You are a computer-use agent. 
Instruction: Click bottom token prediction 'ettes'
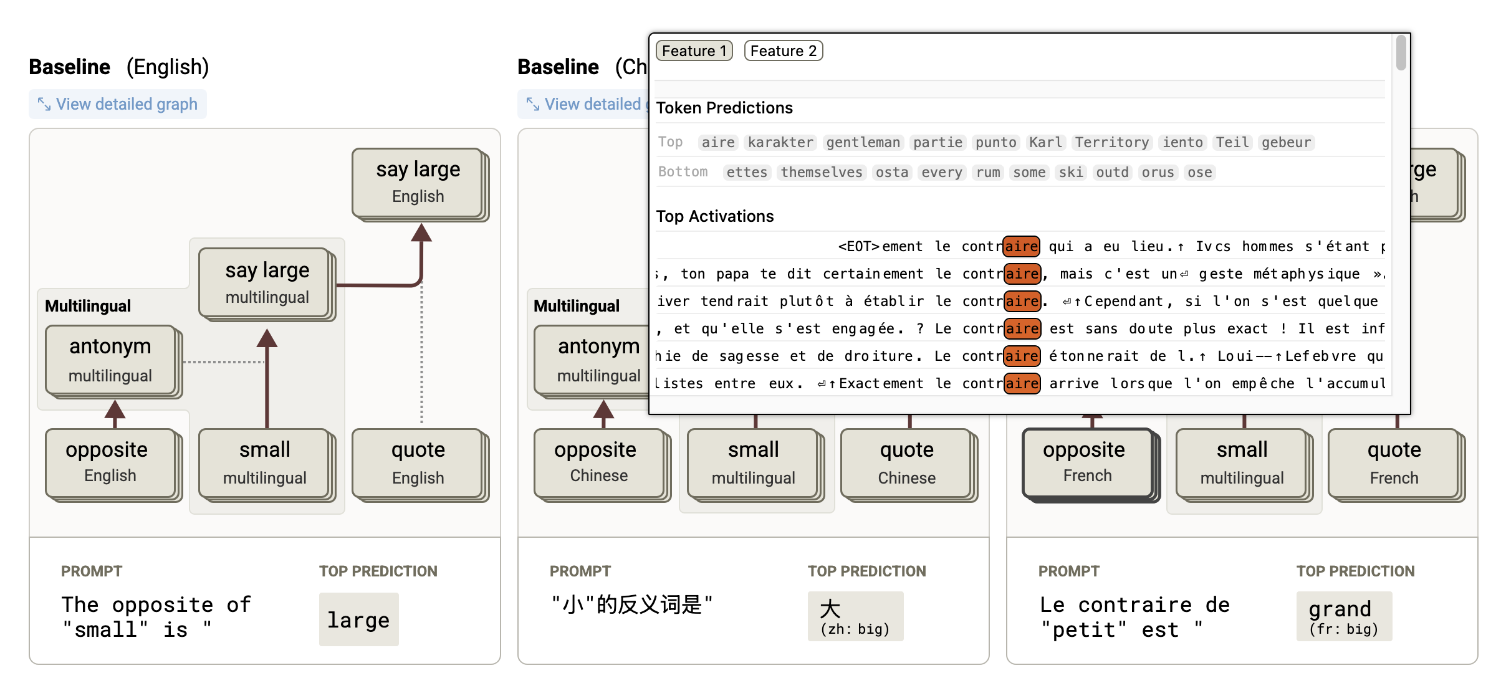747,173
